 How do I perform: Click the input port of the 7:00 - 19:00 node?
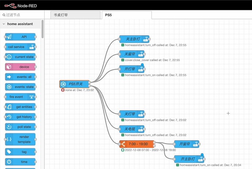point(119,144)
